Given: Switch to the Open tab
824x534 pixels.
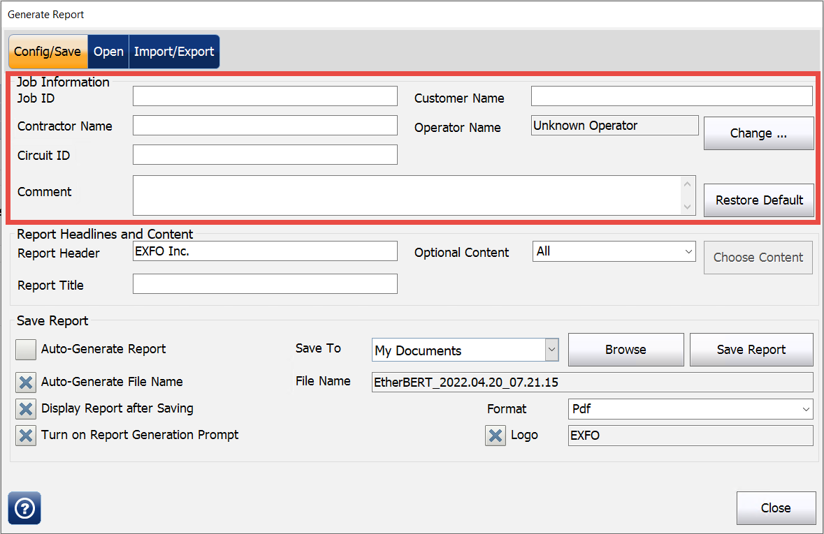Looking at the screenshot, I should point(108,52).
